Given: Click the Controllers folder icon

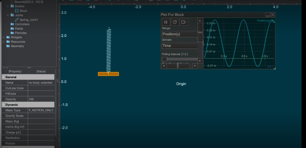Looking at the screenshot, I should point(12,24).
